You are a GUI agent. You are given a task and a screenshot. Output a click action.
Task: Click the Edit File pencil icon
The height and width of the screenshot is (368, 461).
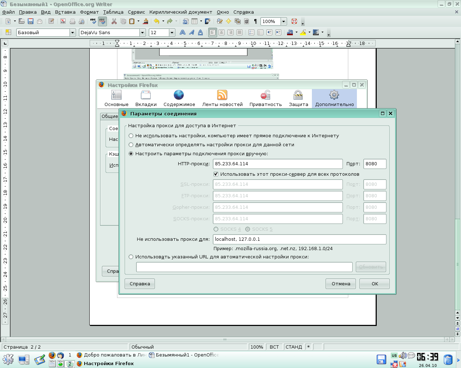(x=51, y=22)
